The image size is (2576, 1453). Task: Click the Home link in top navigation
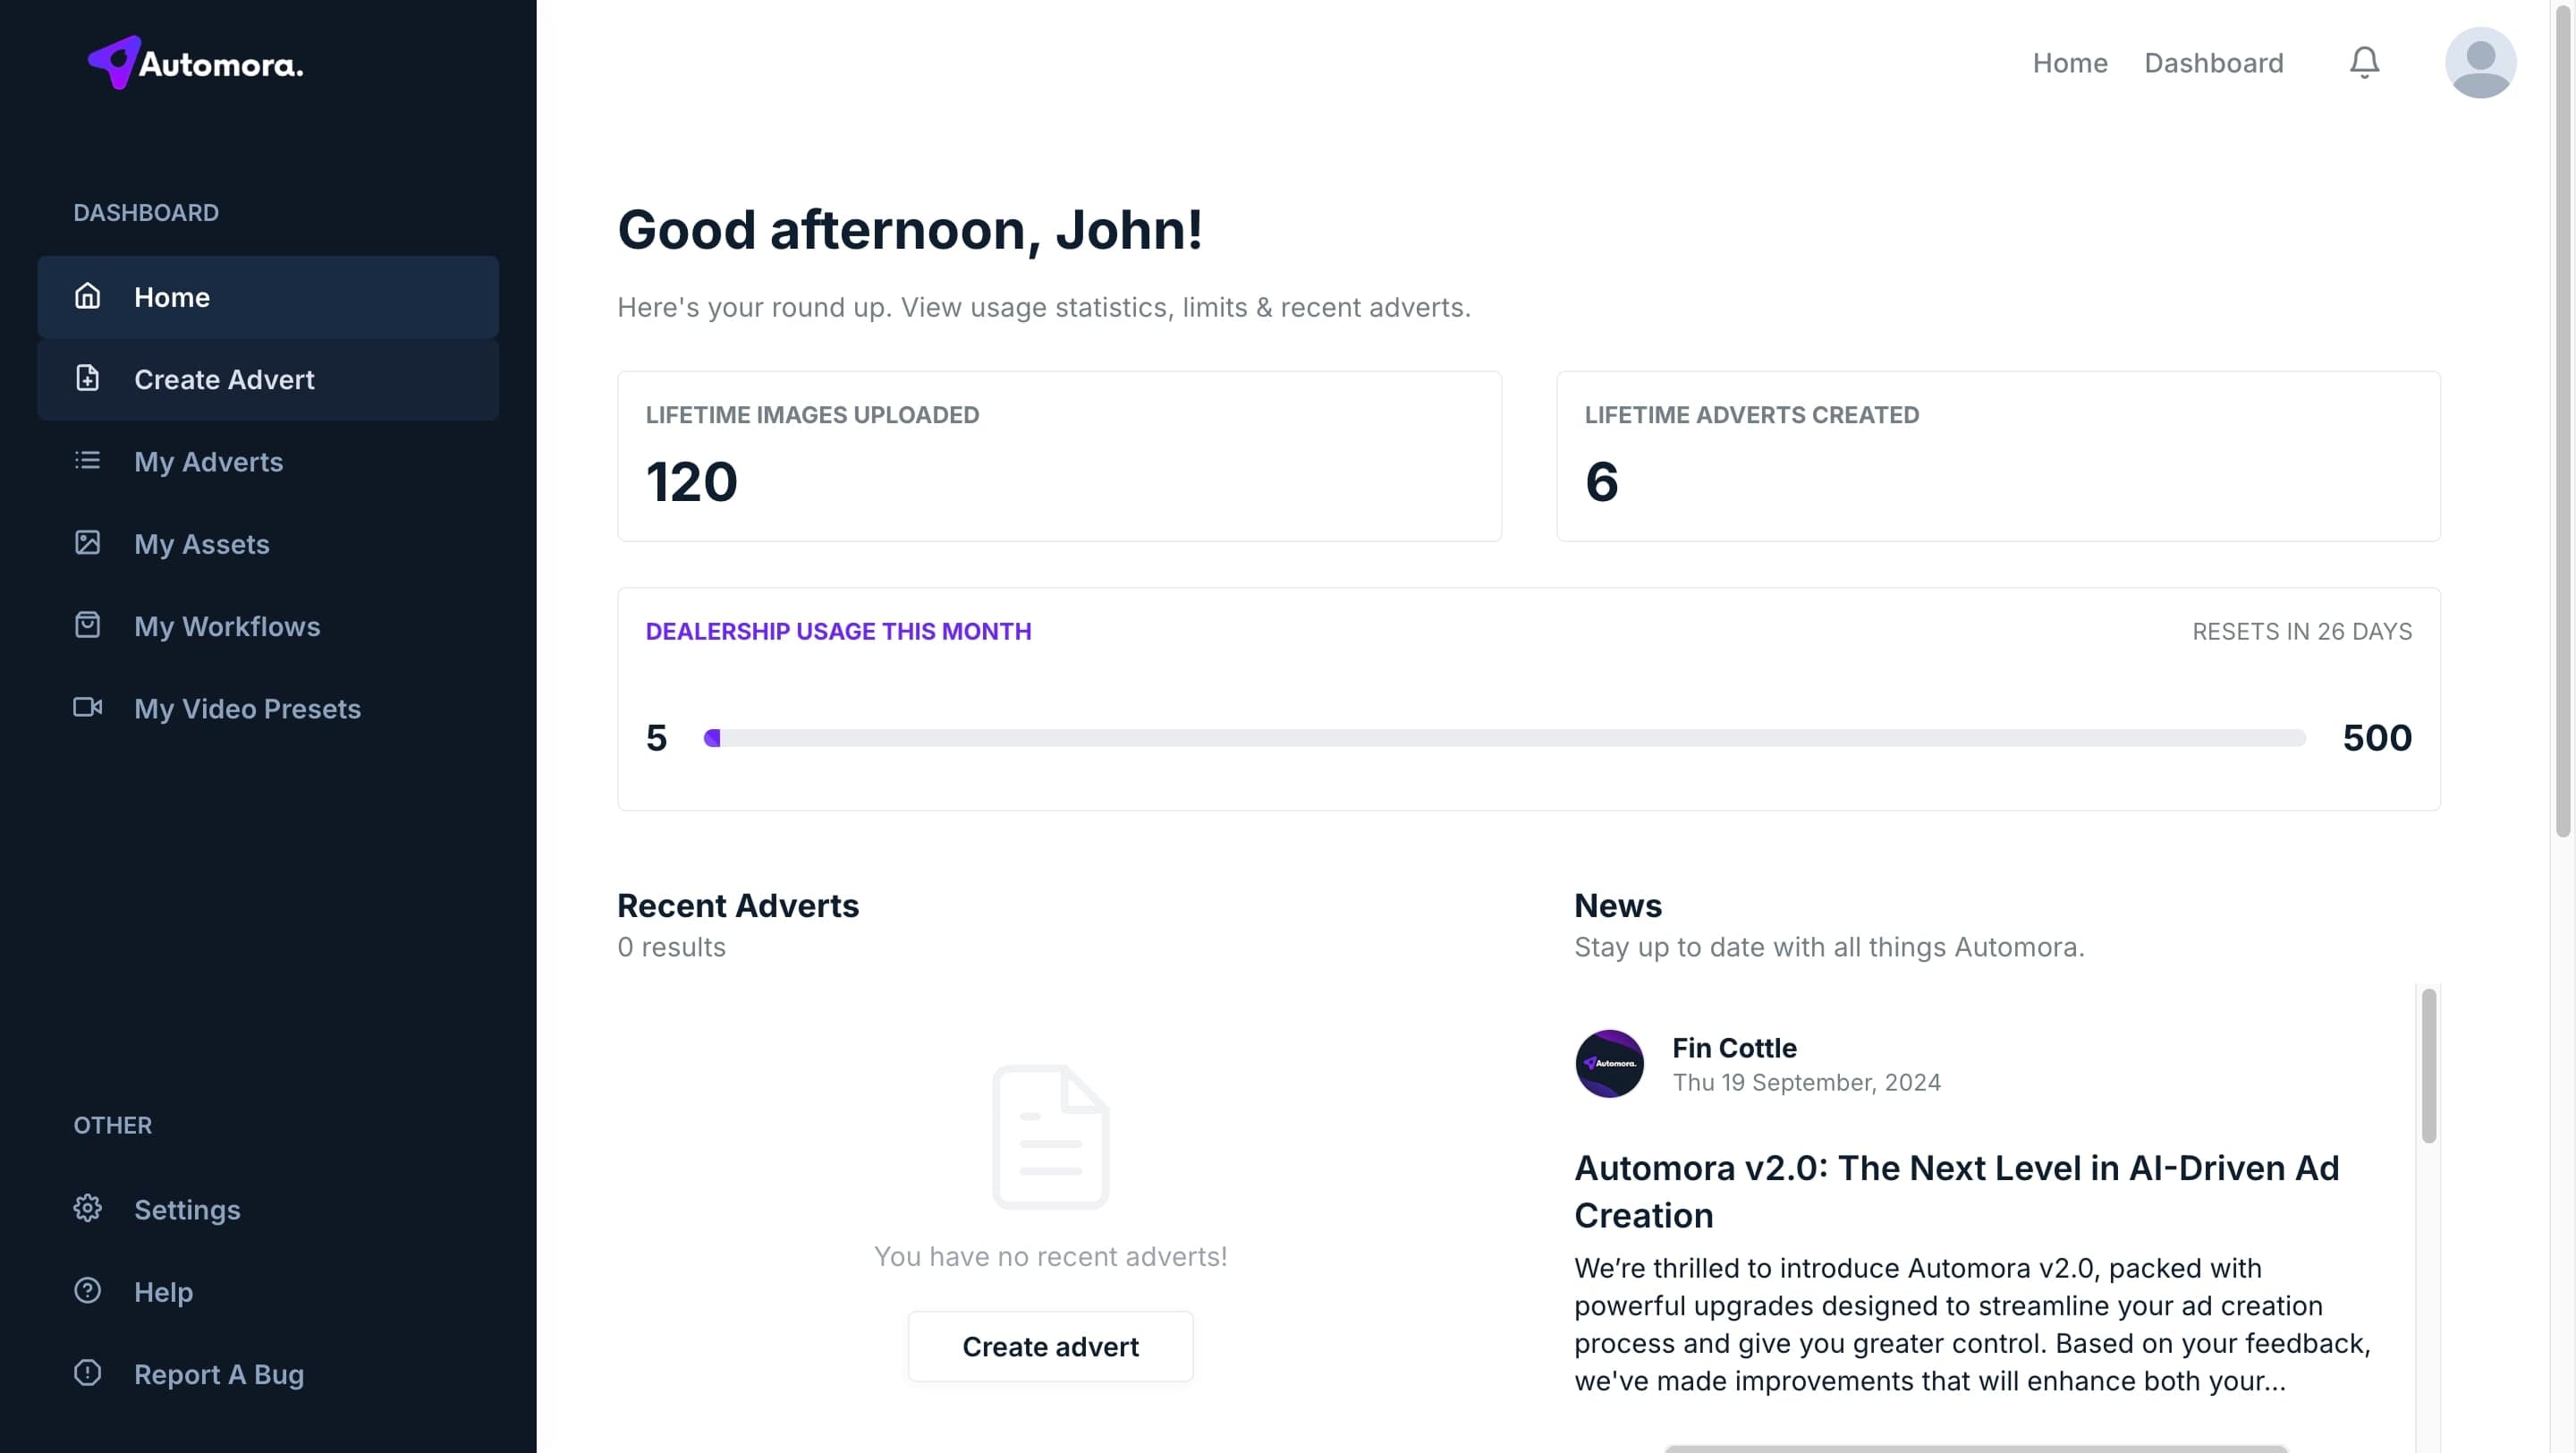[2069, 63]
